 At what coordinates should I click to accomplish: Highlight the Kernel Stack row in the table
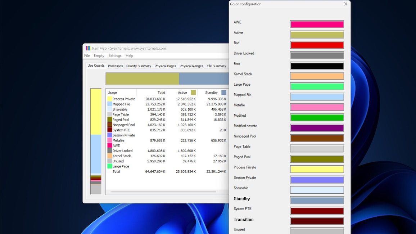[167, 156]
